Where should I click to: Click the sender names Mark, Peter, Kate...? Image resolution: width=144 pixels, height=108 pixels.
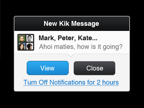68,38
